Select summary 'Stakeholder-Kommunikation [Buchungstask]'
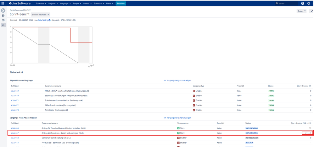The image size is (314, 147). 64,100
